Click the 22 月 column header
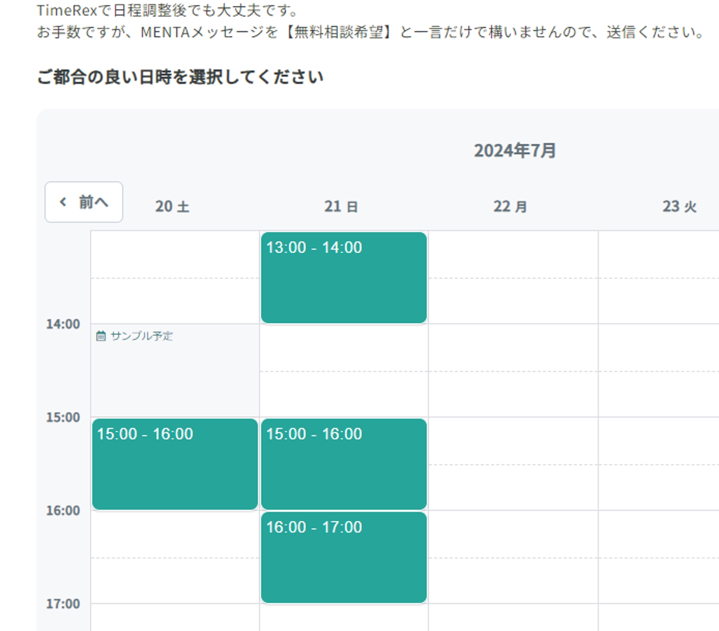 510,206
